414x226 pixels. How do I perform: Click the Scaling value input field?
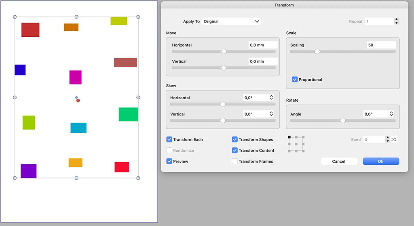coord(381,45)
